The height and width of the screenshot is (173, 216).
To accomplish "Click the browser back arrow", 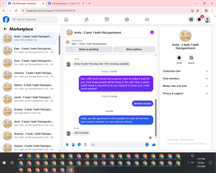I will click(x=4, y=10).
